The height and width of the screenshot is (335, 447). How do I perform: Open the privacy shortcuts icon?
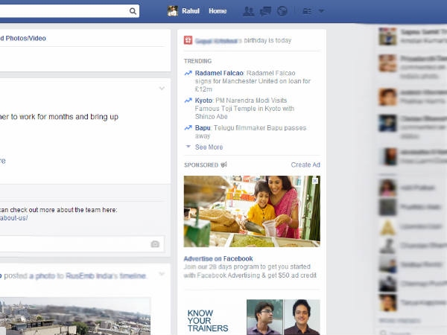click(307, 11)
